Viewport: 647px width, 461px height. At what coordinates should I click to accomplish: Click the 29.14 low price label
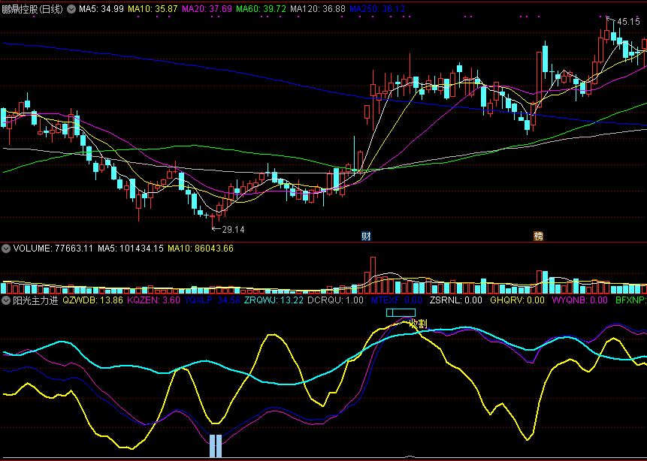pyautogui.click(x=233, y=230)
